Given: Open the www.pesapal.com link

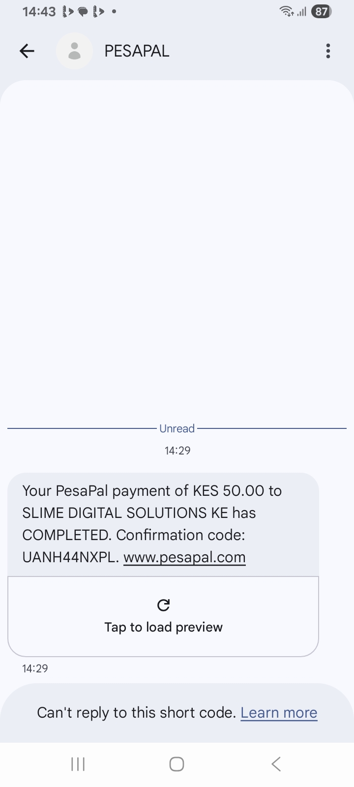Looking at the screenshot, I should click(x=184, y=557).
